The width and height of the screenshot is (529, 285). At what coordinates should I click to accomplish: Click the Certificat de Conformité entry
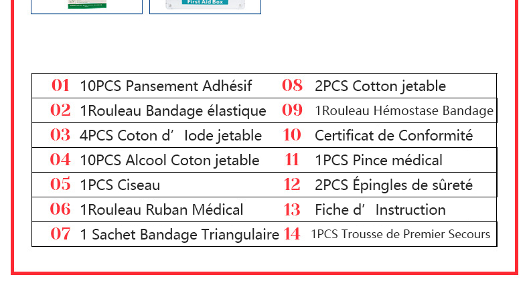pyautogui.click(x=394, y=135)
